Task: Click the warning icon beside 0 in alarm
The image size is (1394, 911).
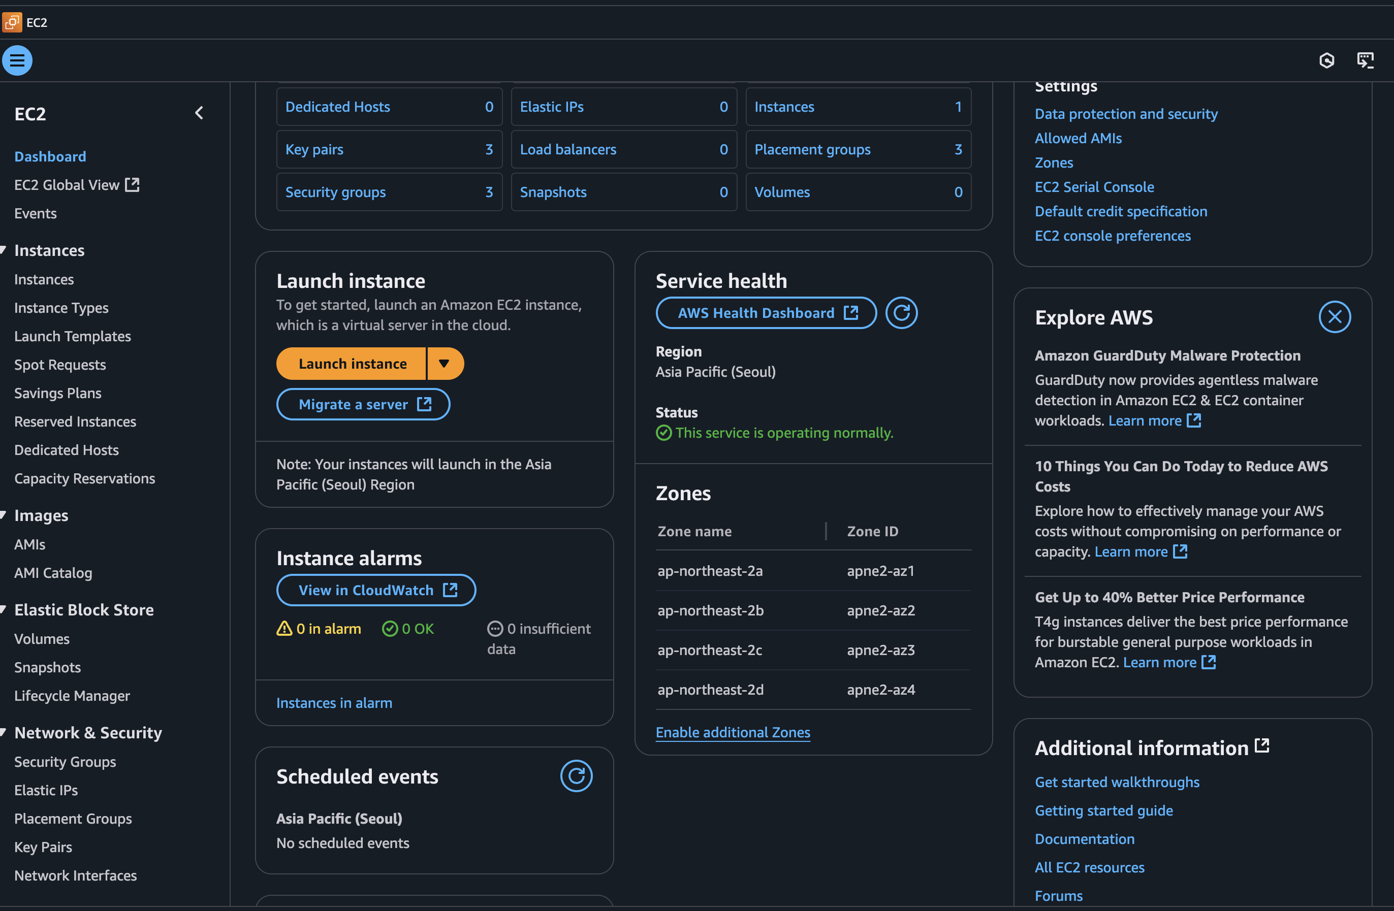Action: pos(284,628)
